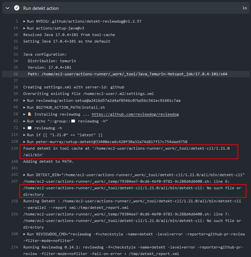The image size is (251, 257).
Task: Click the dog emoji icon on line 58
Action: [29, 114]
